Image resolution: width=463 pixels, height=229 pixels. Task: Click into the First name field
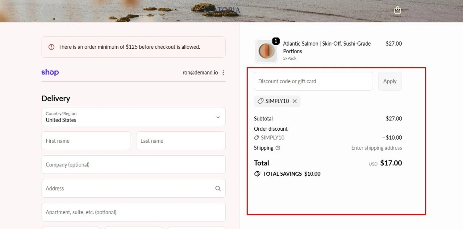click(x=86, y=141)
